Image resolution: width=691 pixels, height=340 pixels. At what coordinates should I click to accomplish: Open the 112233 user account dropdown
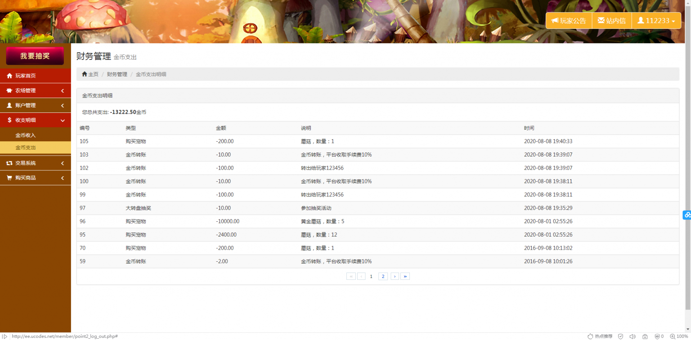coord(656,21)
